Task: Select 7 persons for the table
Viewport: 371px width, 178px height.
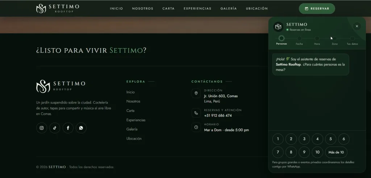Action: [278, 152]
